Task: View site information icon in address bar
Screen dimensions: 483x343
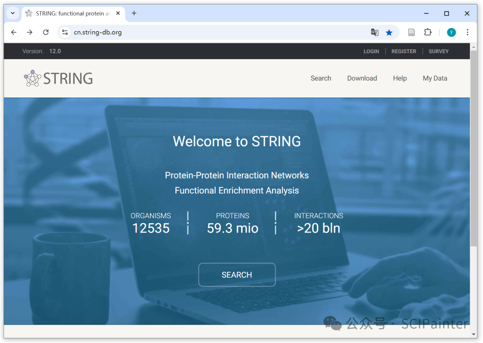Action: point(65,32)
